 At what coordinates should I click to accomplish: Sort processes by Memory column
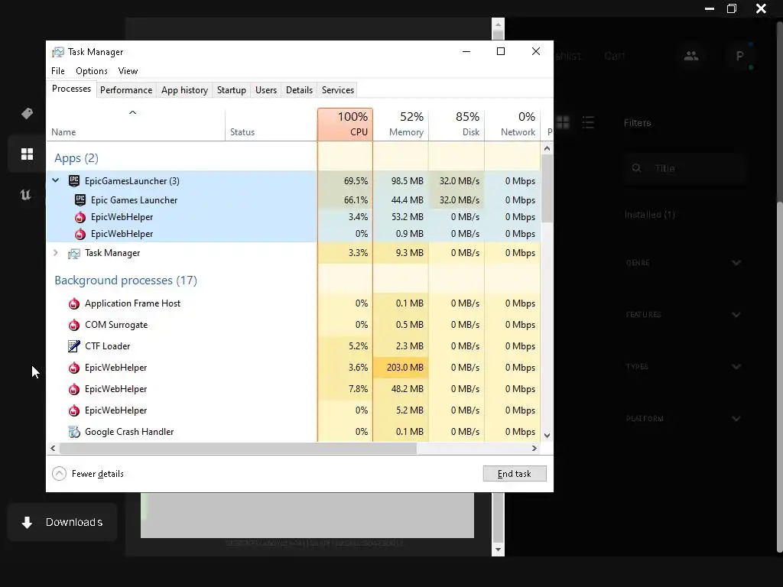401,125
